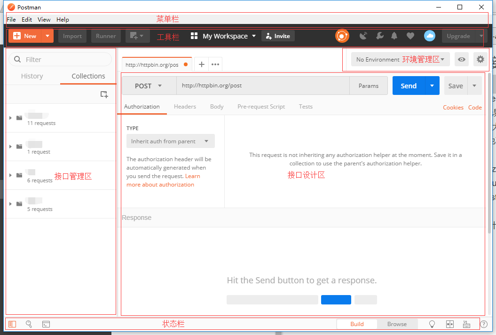This screenshot has height=335, width=496.
Task: Open the interceptor satellite icon
Action: [x=364, y=36]
